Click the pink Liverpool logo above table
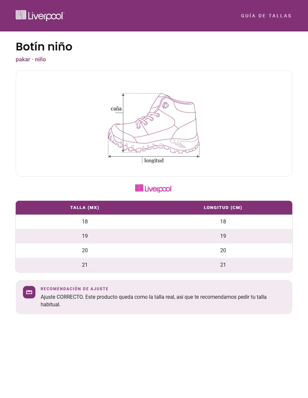Screen dimensions: 308x398 tap(154, 188)
